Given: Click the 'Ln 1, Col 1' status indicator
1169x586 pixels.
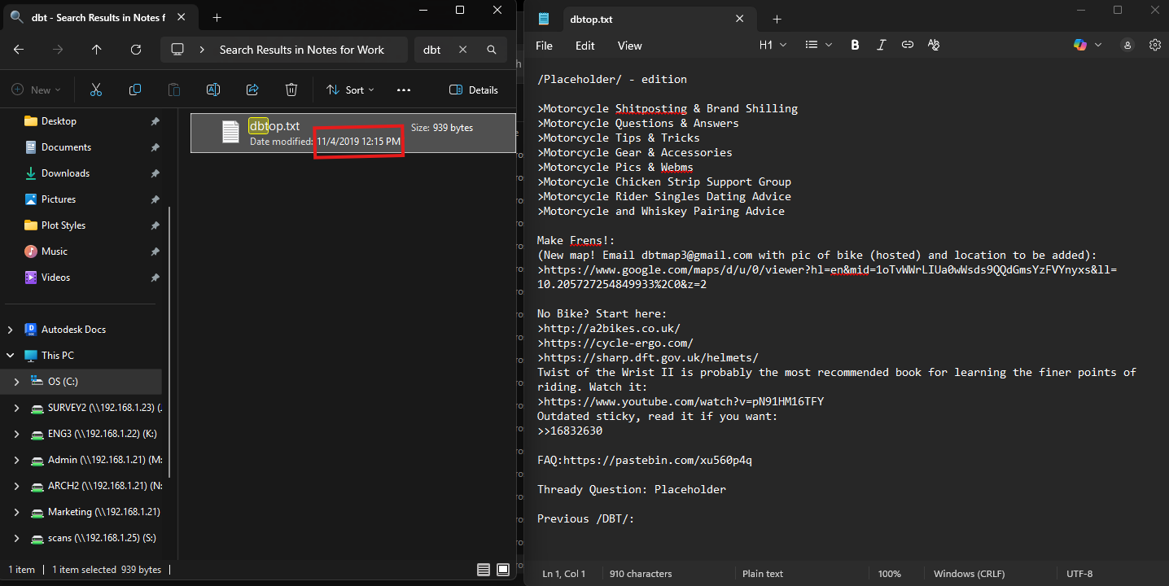Looking at the screenshot, I should click(x=563, y=574).
